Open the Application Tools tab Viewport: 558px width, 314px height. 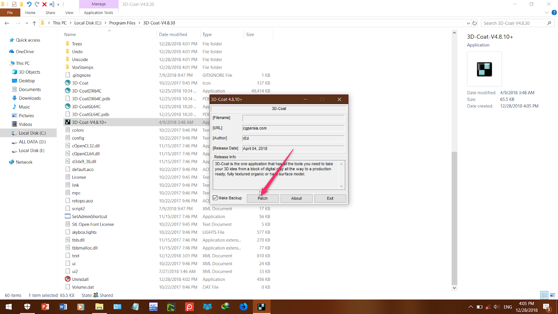[98, 13]
